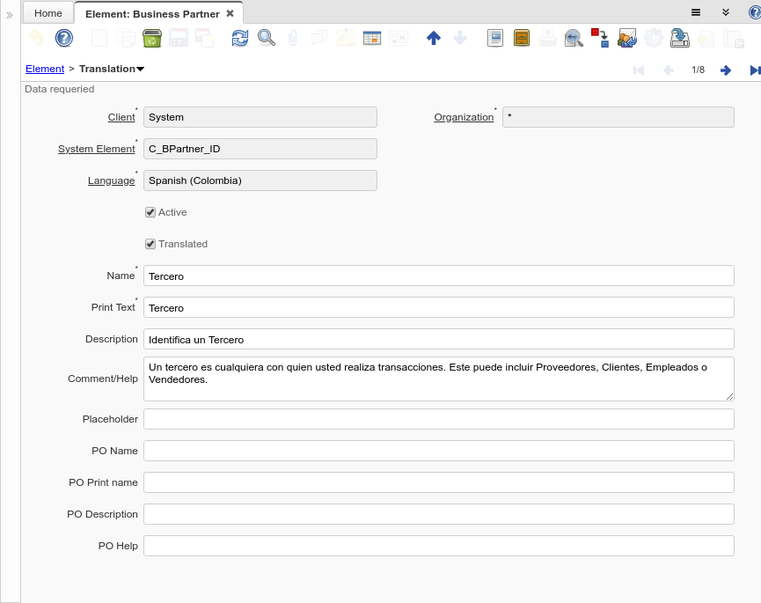Click the System Element field C_BPartner_ID
Viewport: 761px width, 603px height.
(260, 149)
